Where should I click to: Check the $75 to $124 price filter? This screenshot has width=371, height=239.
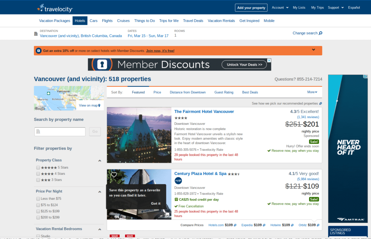click(x=38, y=205)
